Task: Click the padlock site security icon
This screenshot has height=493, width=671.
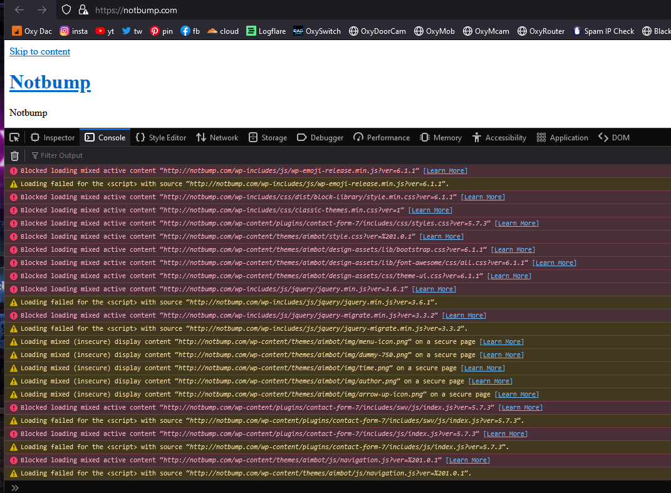Action: tap(83, 10)
